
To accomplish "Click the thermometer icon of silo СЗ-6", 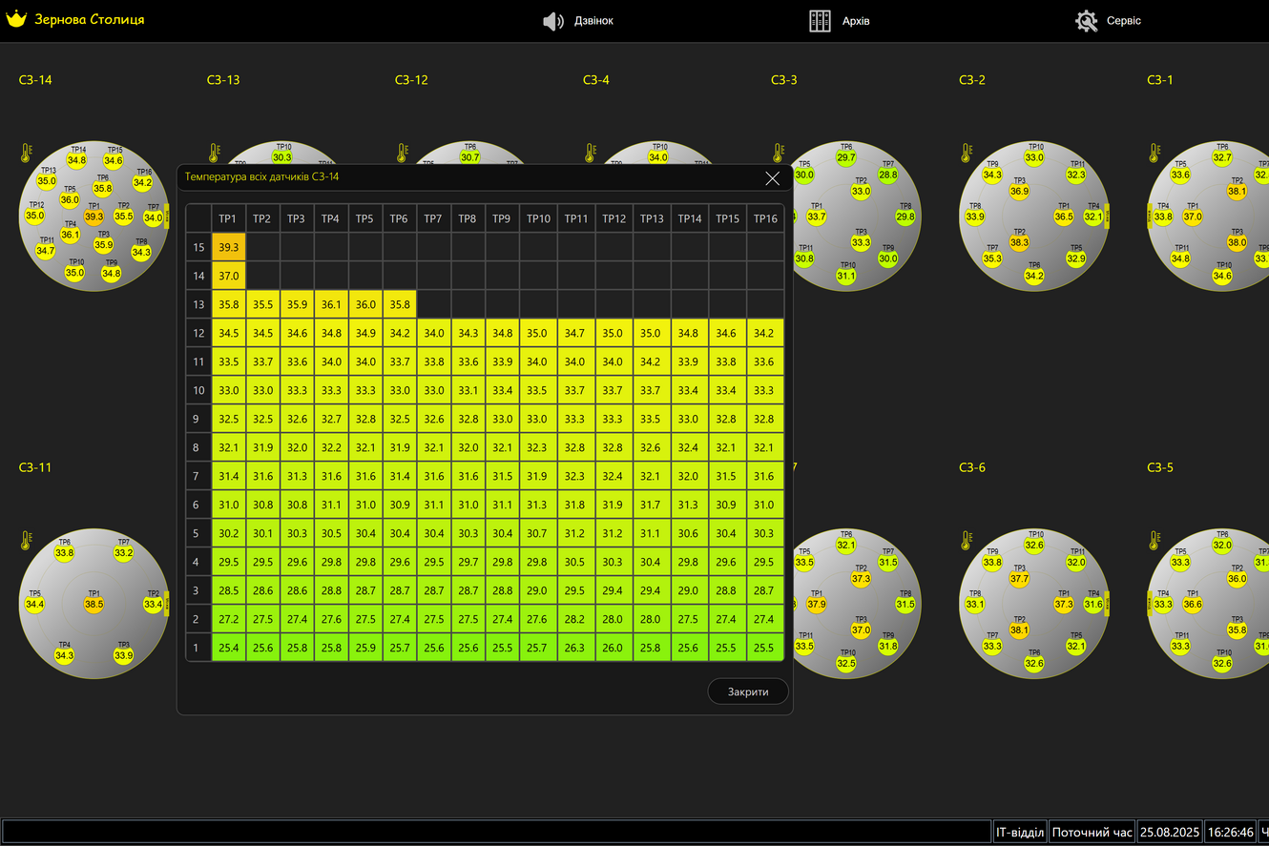I will point(967,541).
